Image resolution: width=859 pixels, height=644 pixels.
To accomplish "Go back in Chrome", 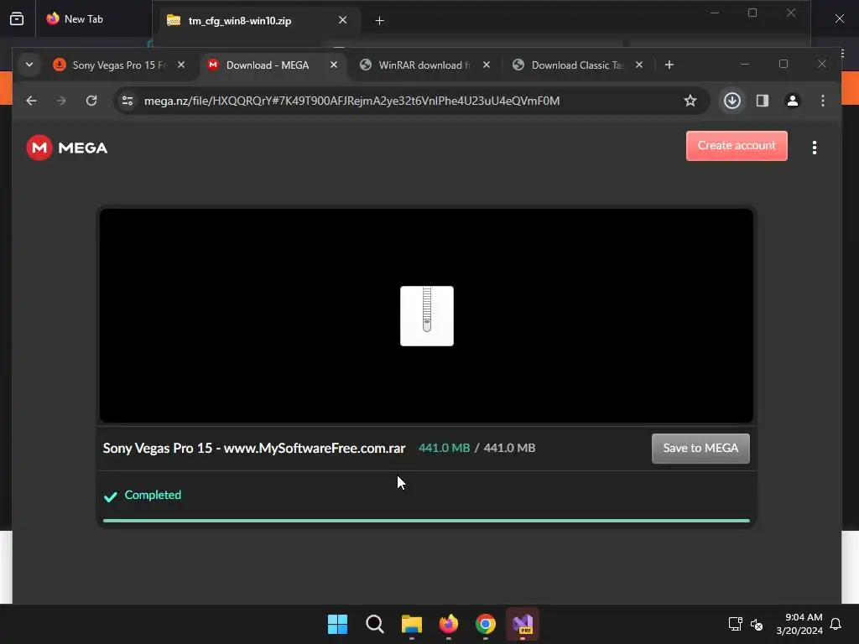I will (x=31, y=101).
